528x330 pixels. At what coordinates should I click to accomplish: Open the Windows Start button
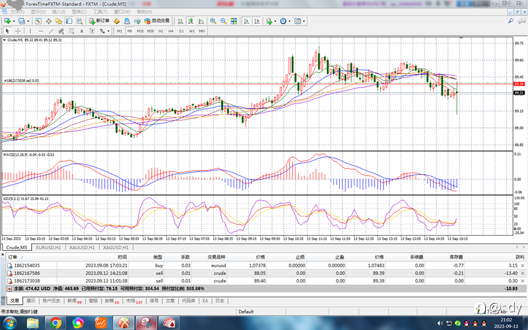pos(9,323)
